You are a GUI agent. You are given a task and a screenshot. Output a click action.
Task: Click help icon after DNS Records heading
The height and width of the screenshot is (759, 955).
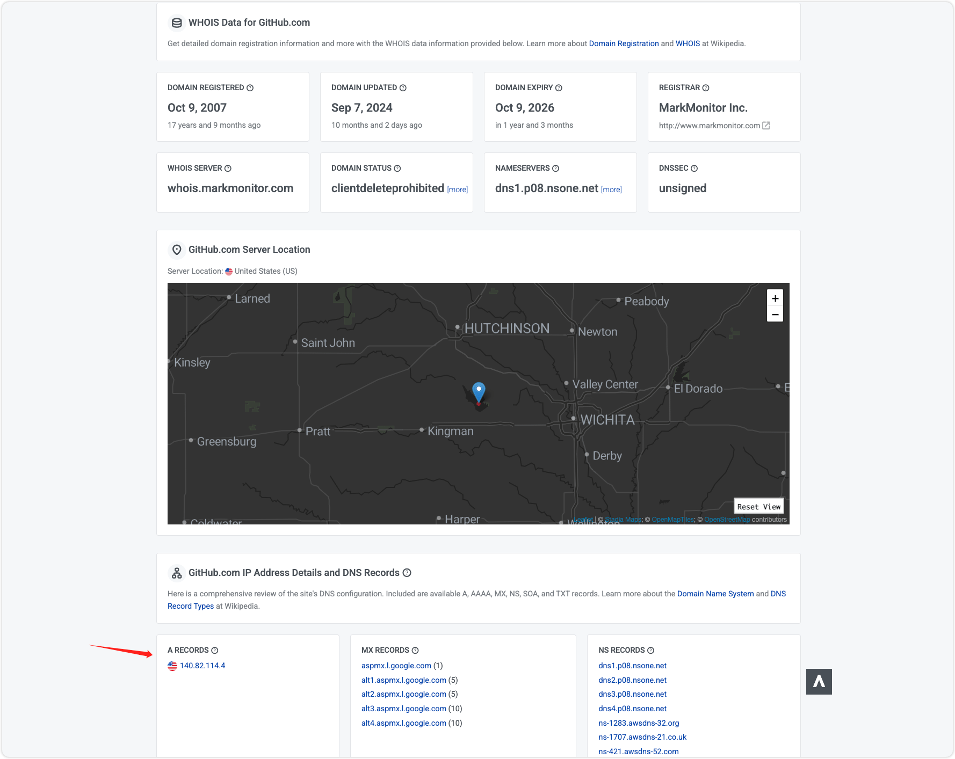click(x=407, y=573)
